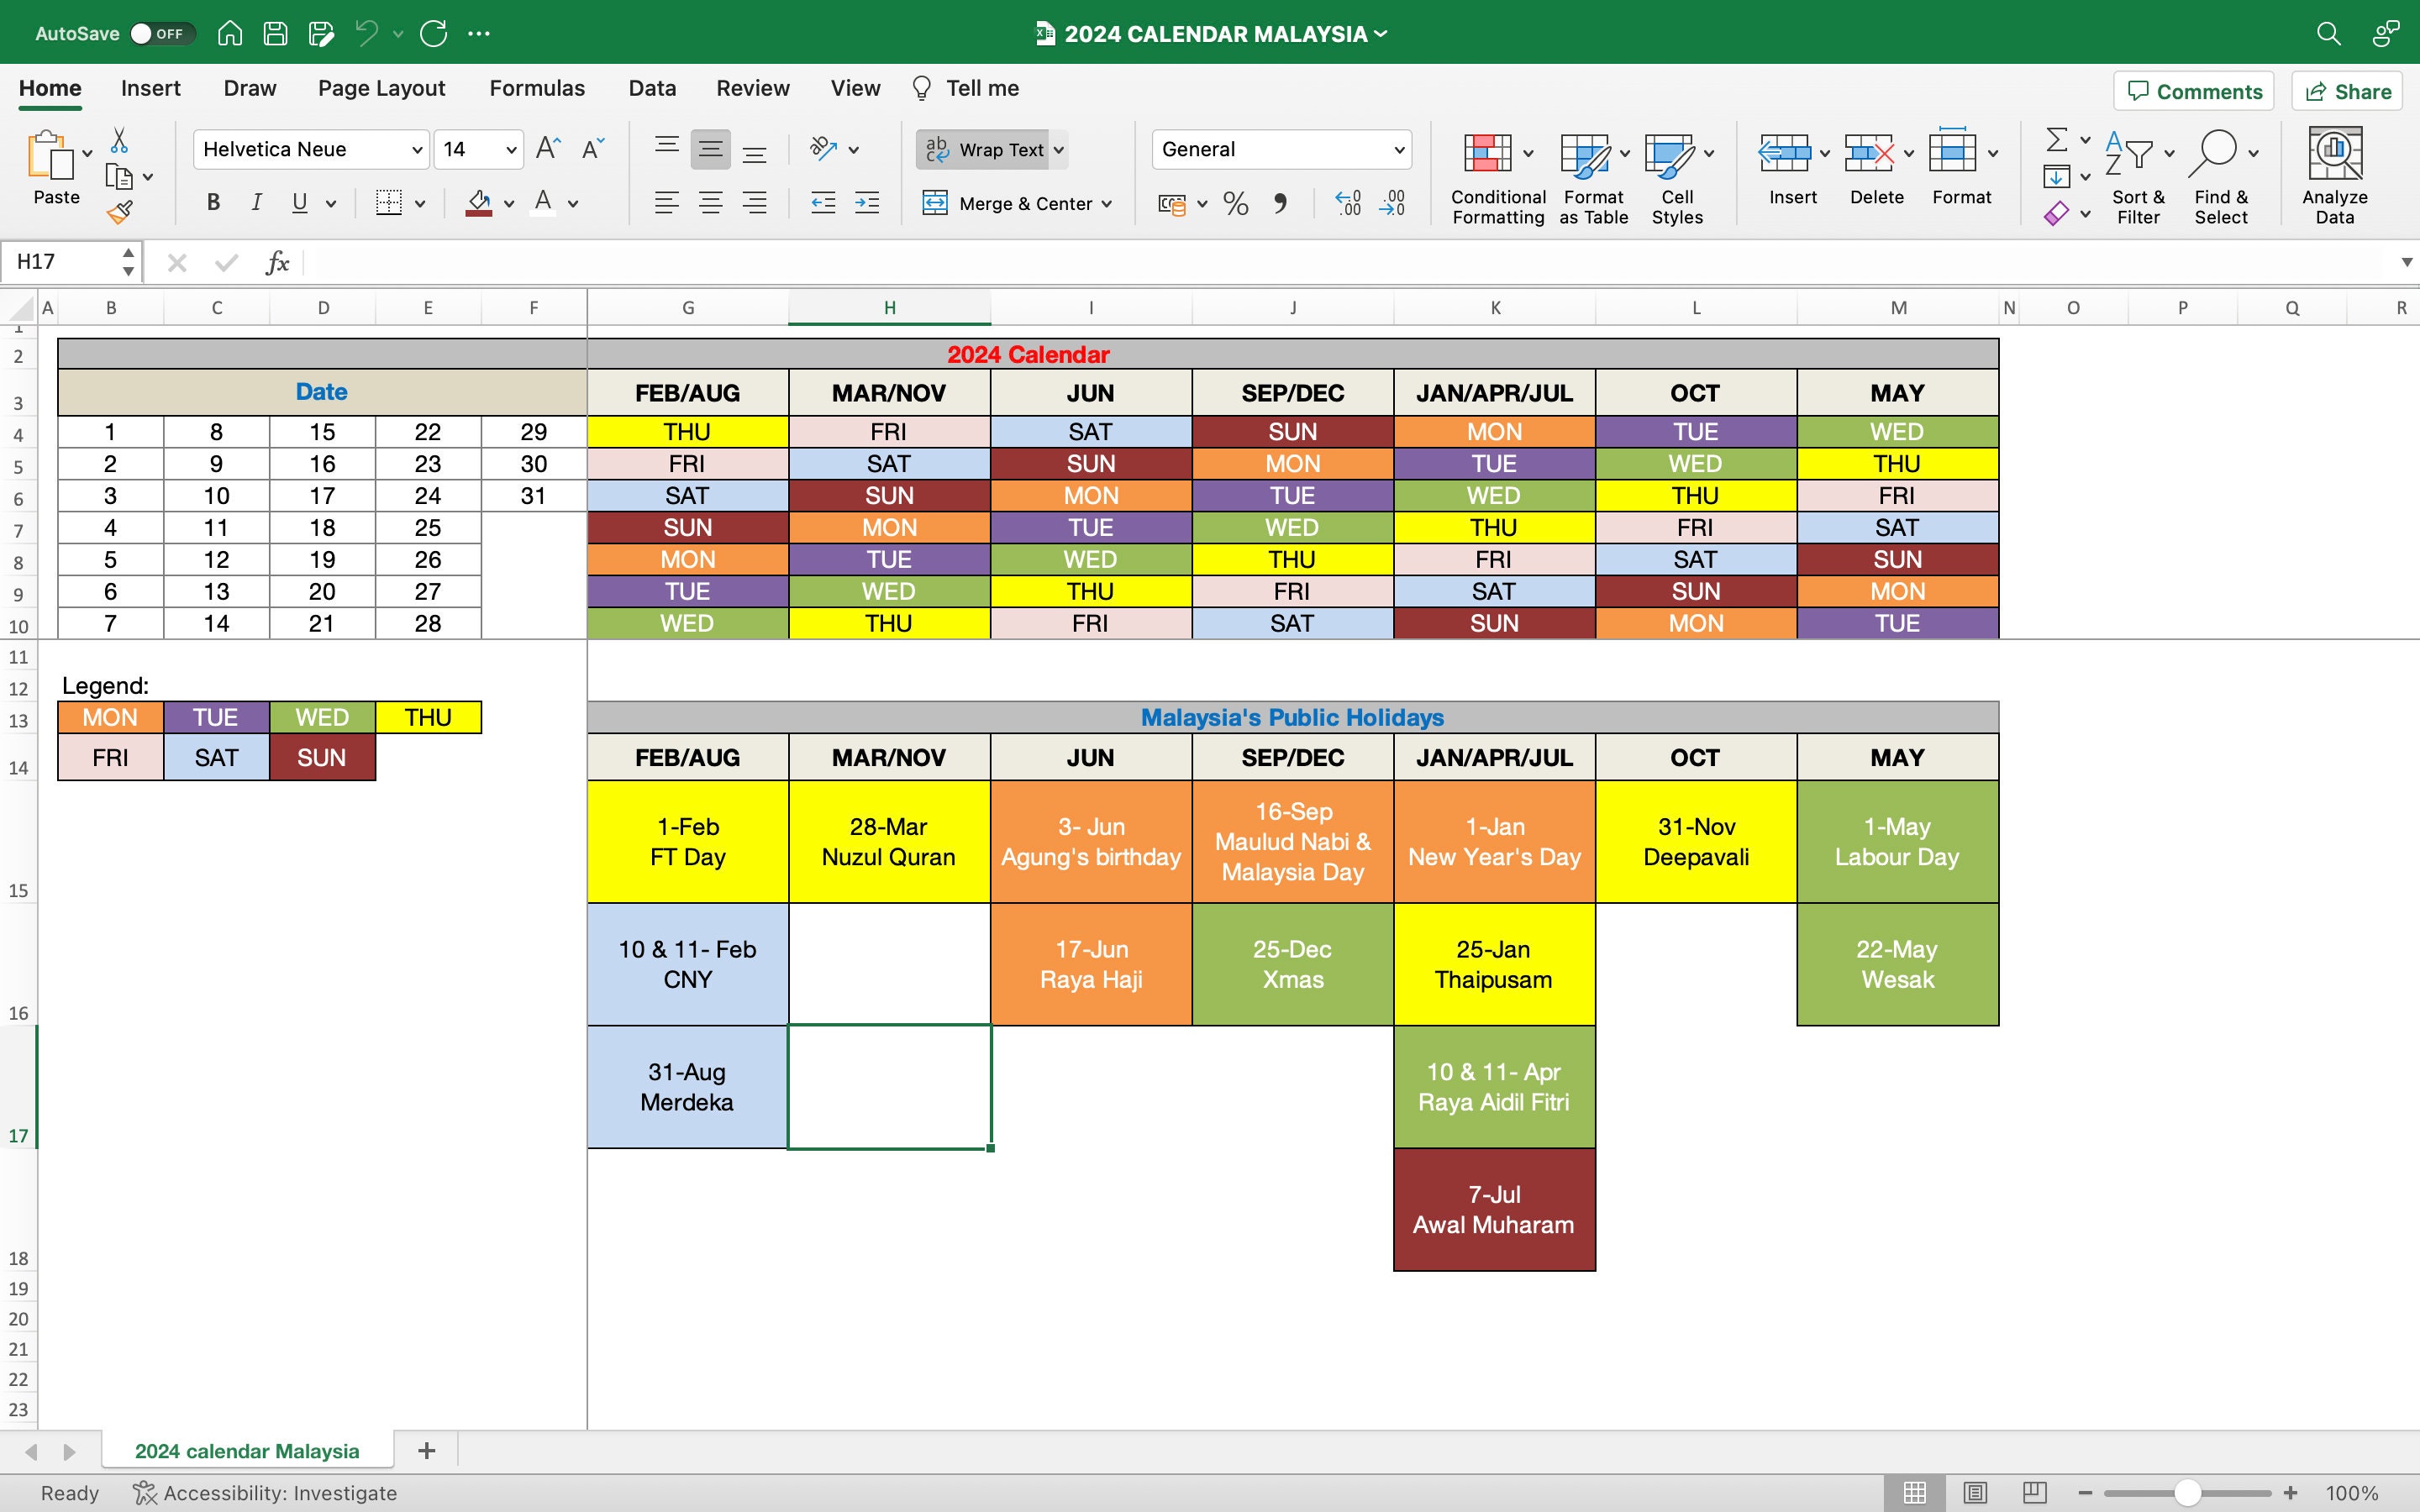
Task: Click the Underline icon
Action: 300,203
